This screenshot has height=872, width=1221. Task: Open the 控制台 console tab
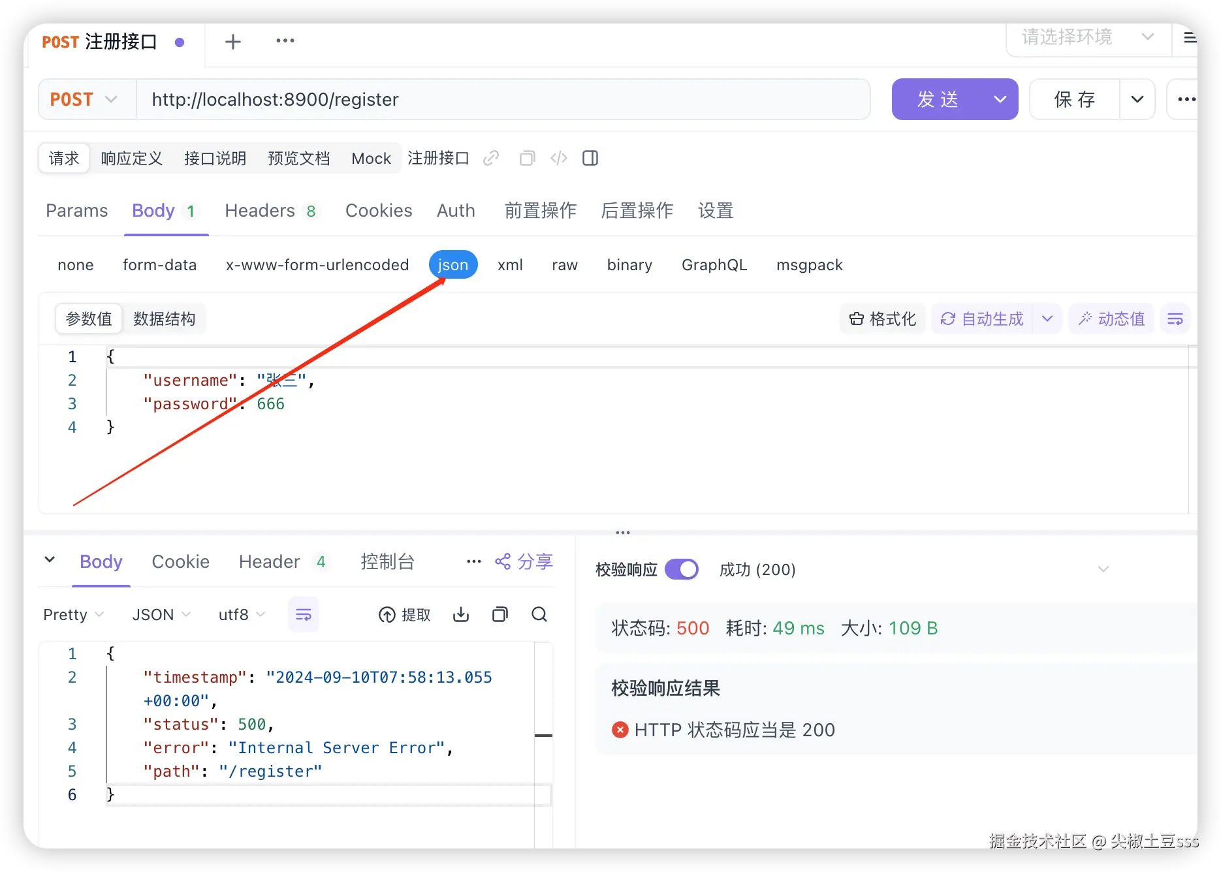point(388,561)
